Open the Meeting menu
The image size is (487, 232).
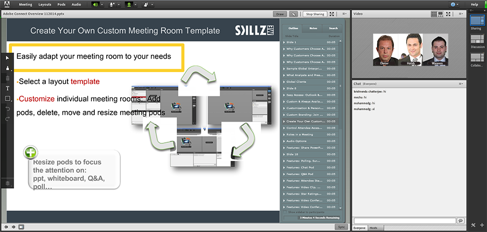pyautogui.click(x=25, y=5)
